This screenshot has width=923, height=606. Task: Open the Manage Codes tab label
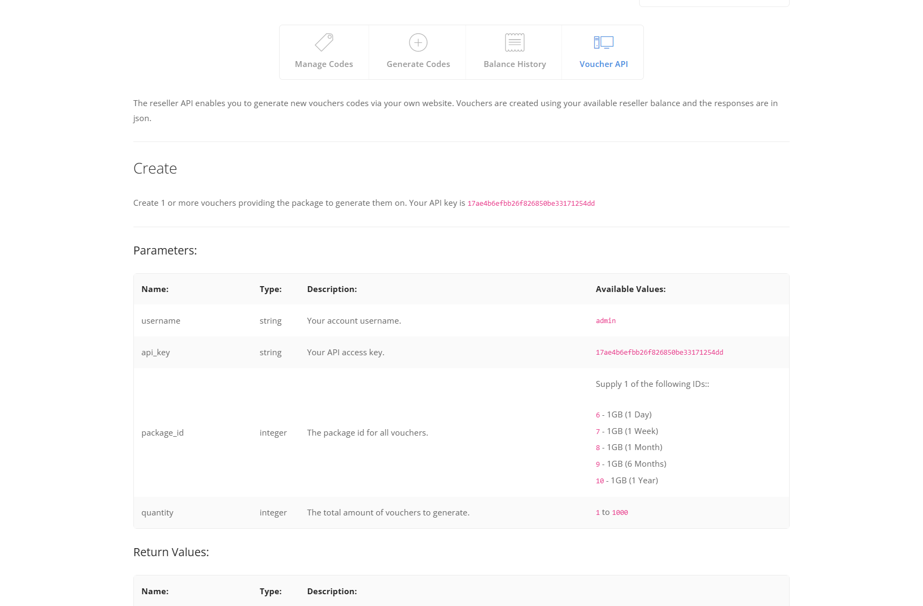point(324,64)
